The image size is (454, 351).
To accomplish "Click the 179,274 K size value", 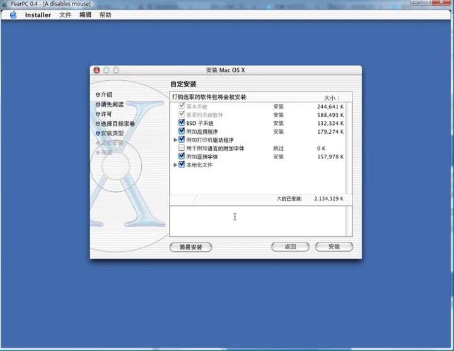I will pyautogui.click(x=330, y=132).
